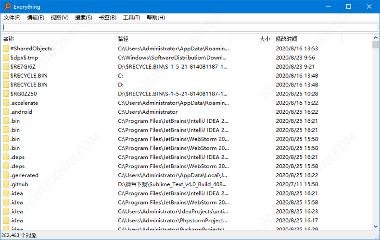Screen dimensions: 380x240
Task: Select the #SharedObjects folder icon
Action: (x=6, y=48)
